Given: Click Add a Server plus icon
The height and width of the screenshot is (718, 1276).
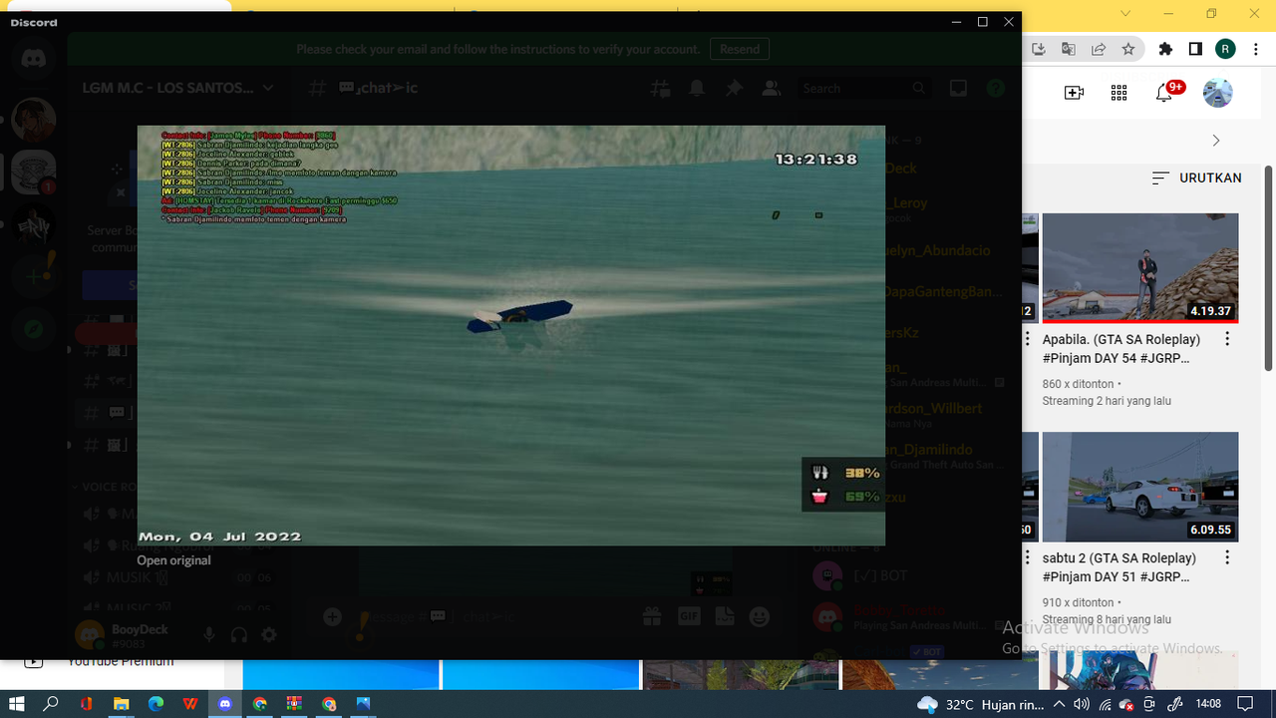Looking at the screenshot, I should pyautogui.click(x=34, y=276).
